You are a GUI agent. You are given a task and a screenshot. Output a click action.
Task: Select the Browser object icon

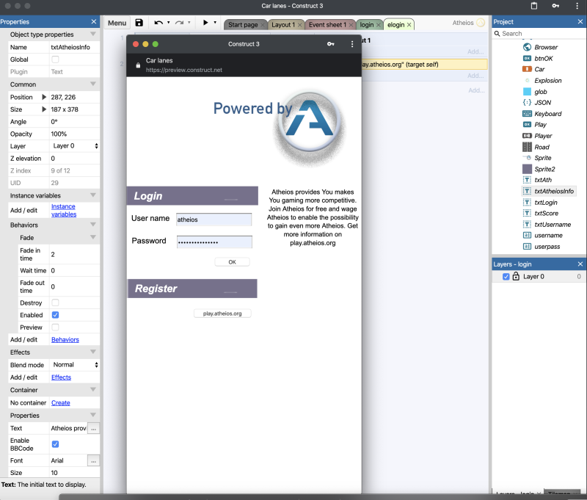[527, 47]
